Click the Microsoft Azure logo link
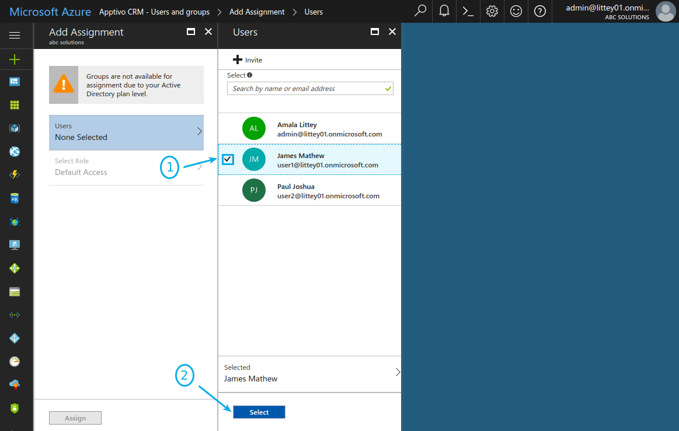Screen dimensions: 679x431 [x=50, y=12]
